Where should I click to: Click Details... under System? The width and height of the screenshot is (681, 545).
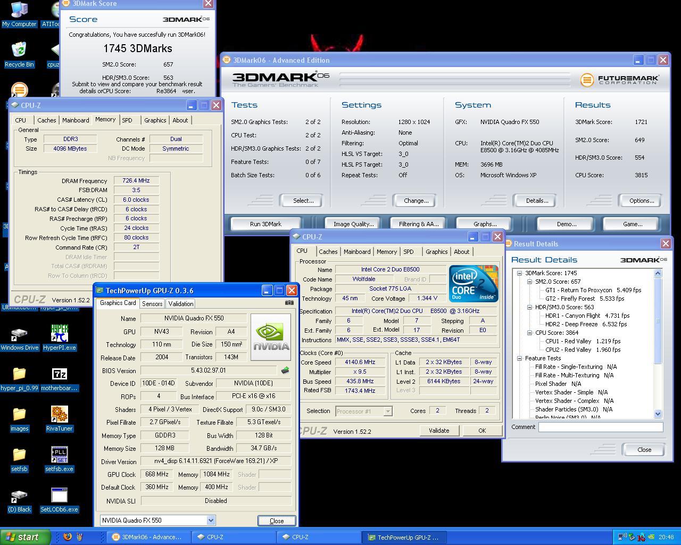tap(537, 201)
